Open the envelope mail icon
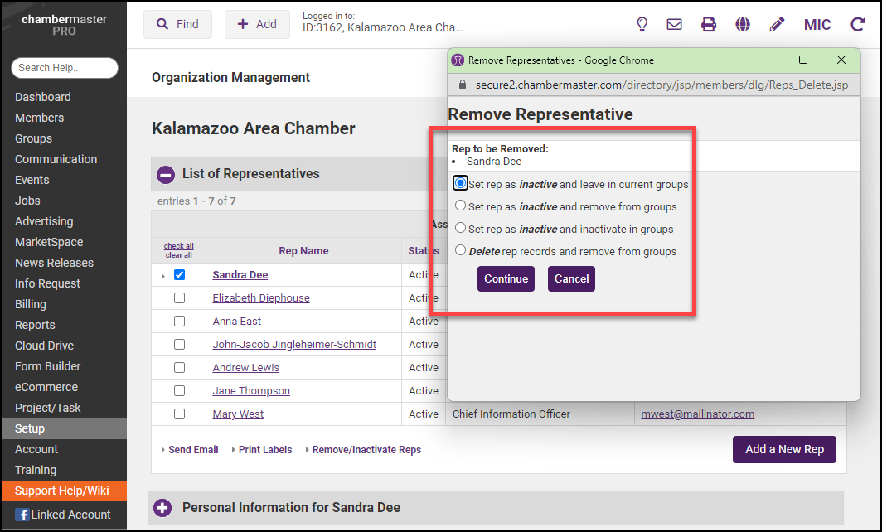Viewport: 882px width, 532px height. (675, 24)
